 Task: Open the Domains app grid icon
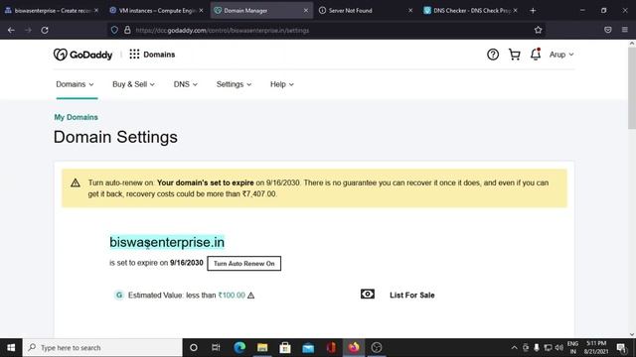pos(134,55)
